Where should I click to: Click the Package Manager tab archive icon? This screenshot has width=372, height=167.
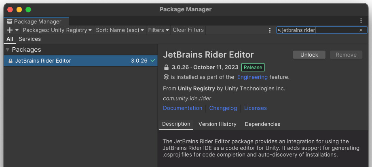coord(9,21)
